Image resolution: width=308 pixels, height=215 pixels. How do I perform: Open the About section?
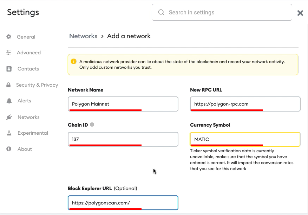pos(25,149)
